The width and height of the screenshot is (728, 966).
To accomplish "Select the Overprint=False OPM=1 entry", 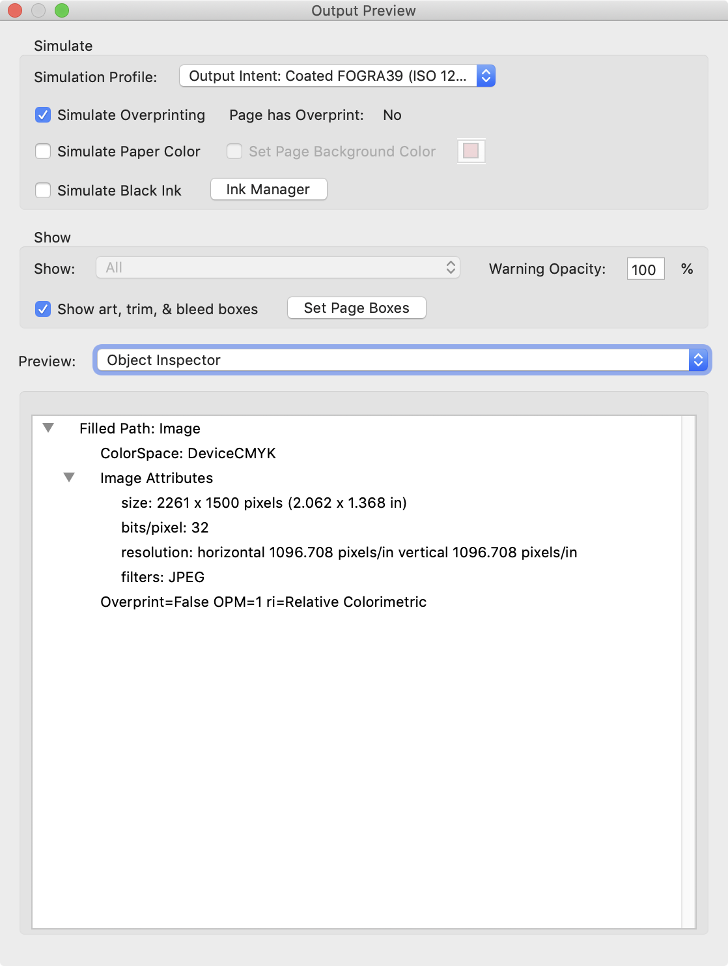I will 264,602.
